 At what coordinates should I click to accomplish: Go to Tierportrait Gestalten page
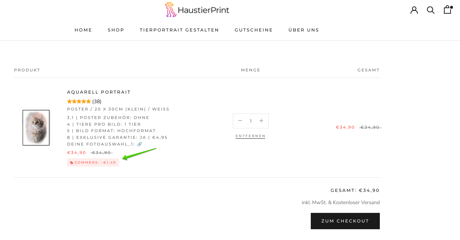tap(179, 30)
